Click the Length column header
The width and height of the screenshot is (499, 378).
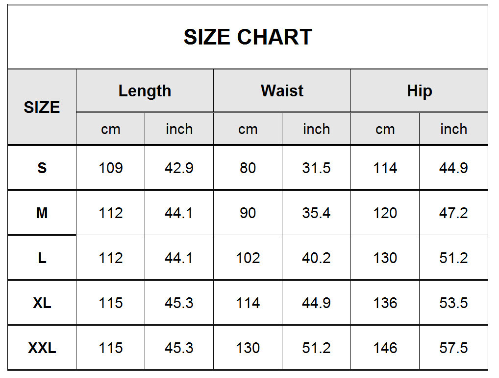(x=145, y=91)
